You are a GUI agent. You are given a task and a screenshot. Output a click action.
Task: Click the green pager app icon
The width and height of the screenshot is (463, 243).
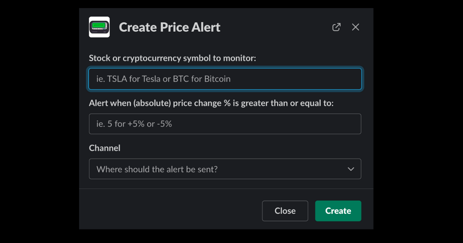pos(99,27)
